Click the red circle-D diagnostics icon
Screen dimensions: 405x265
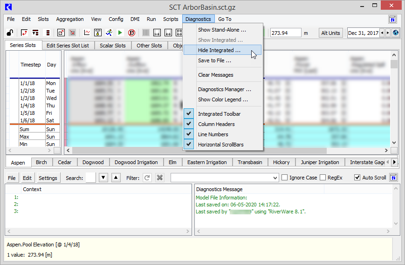[131, 33]
